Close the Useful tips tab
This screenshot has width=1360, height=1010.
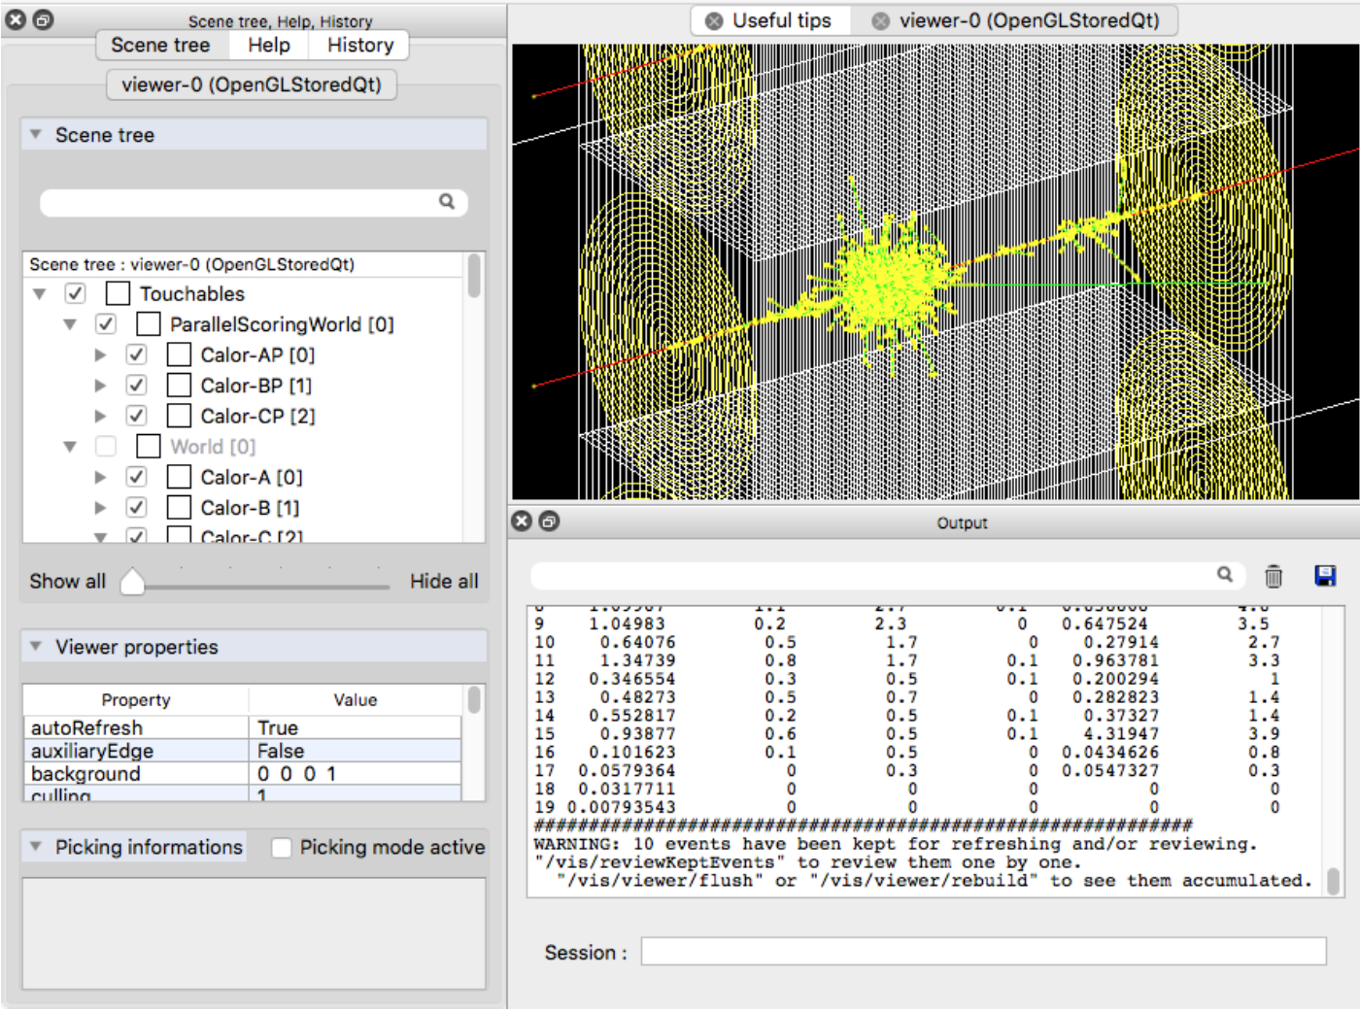coord(714,20)
